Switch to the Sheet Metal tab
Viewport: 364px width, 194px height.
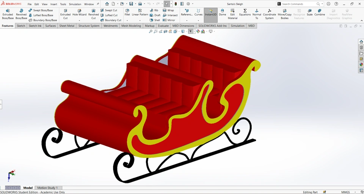pyautogui.click(x=67, y=26)
